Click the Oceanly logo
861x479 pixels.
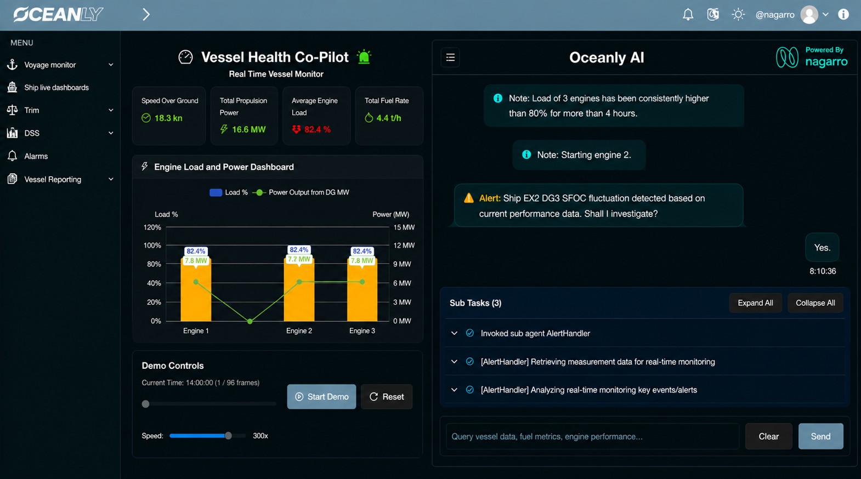coord(58,14)
